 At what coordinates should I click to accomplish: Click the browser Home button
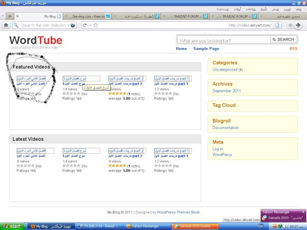point(6,25)
